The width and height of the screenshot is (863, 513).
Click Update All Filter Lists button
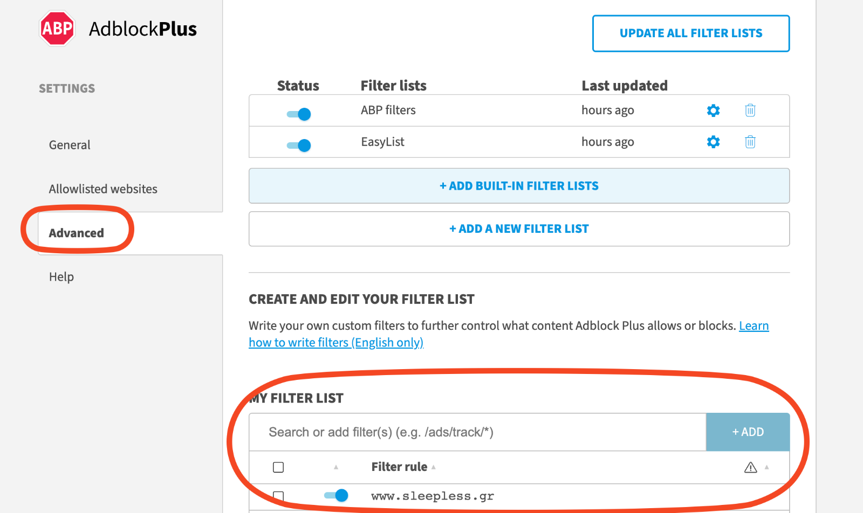pos(691,33)
